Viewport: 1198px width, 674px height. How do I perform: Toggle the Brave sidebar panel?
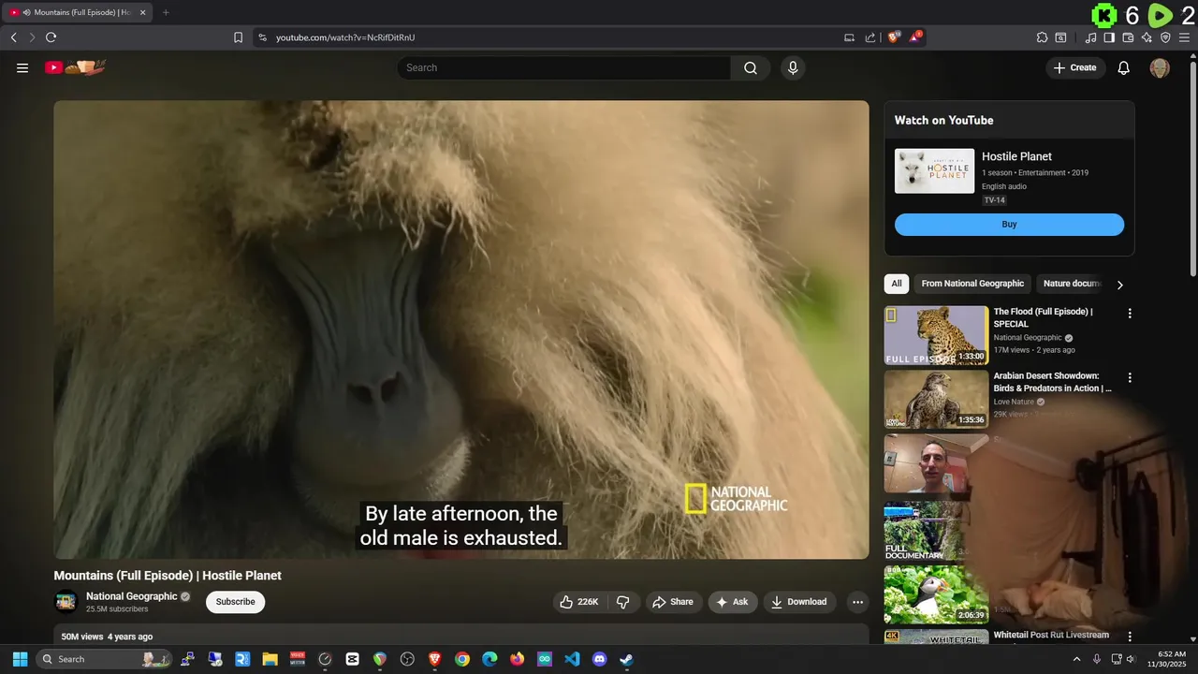pos(1109,37)
